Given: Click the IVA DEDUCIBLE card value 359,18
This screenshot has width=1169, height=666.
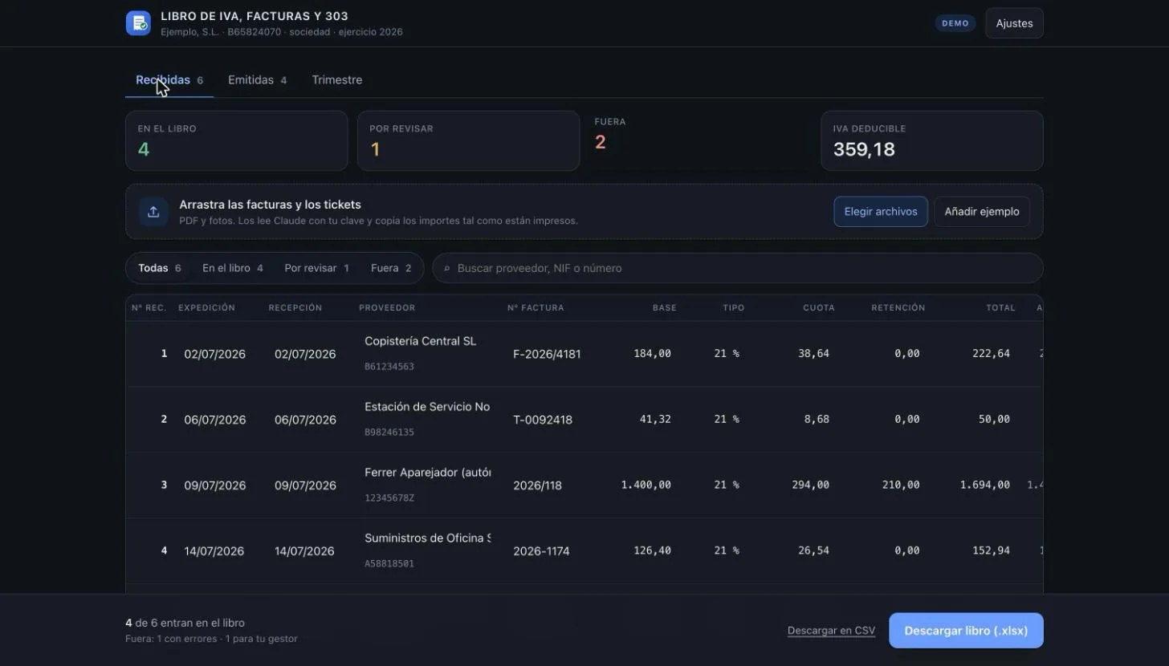Looking at the screenshot, I should pos(864,149).
